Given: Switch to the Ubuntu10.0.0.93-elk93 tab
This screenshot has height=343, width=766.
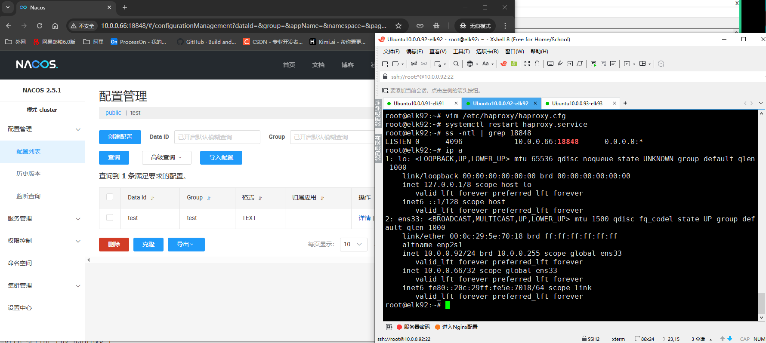Looking at the screenshot, I should (x=577, y=104).
